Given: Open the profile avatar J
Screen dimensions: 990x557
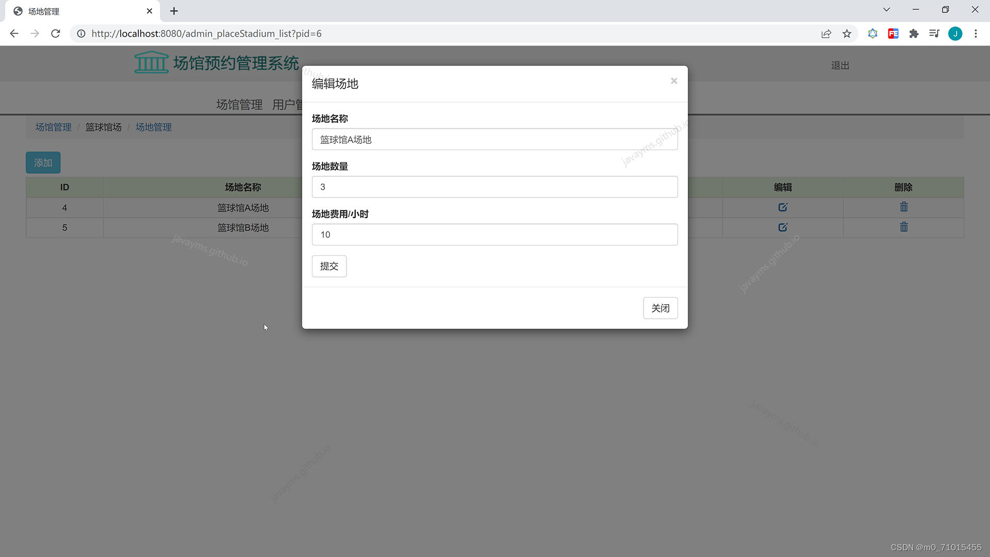Looking at the screenshot, I should point(955,34).
